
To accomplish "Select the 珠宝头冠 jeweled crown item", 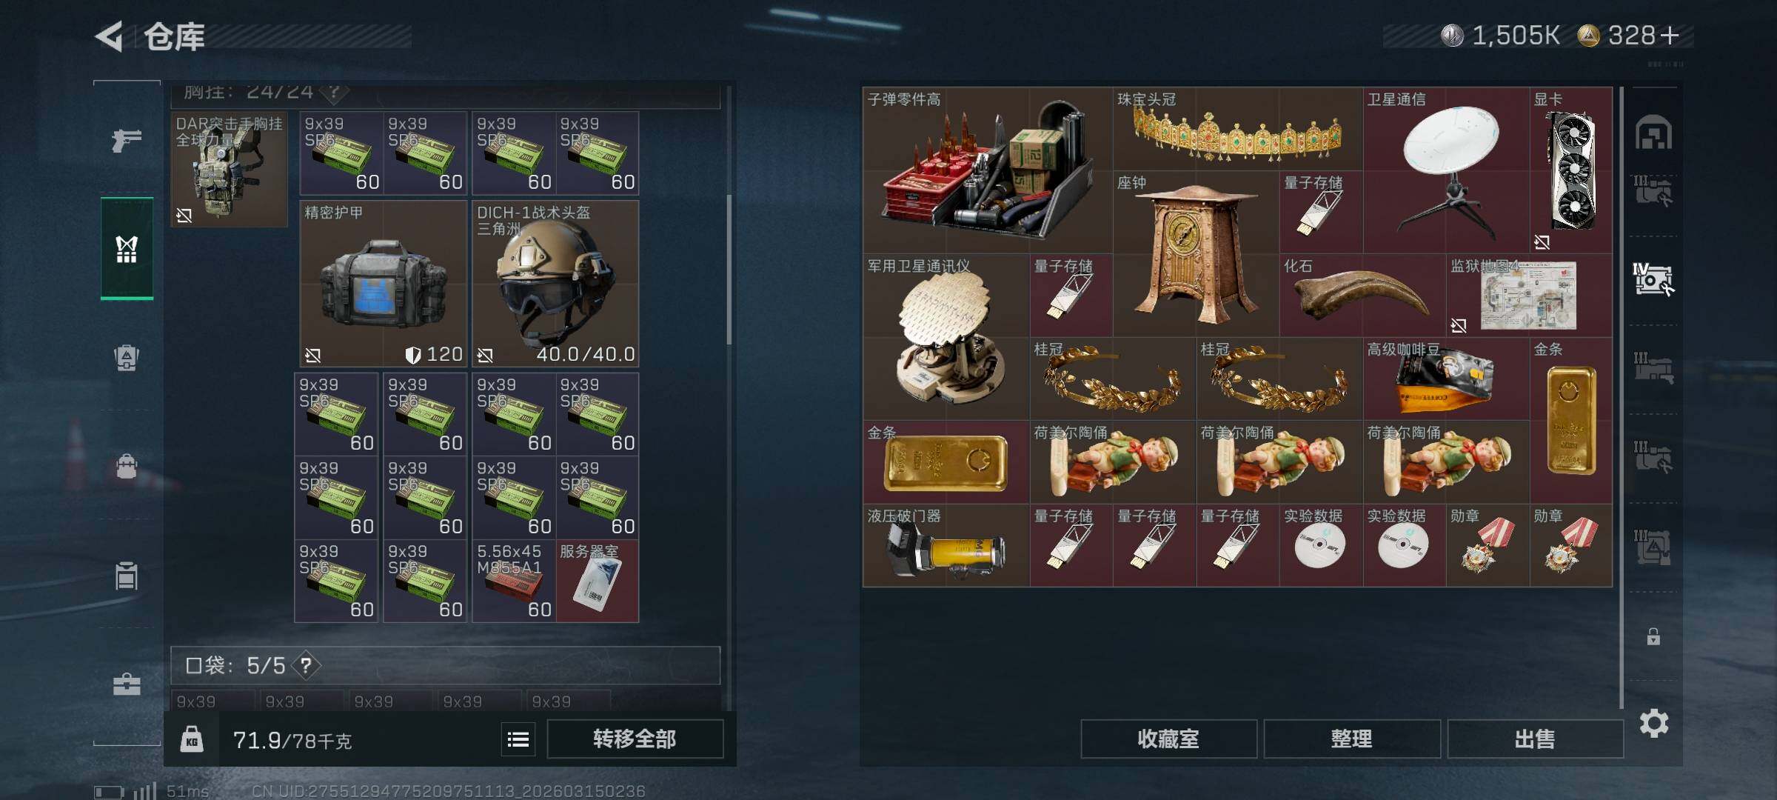I will pyautogui.click(x=1237, y=129).
